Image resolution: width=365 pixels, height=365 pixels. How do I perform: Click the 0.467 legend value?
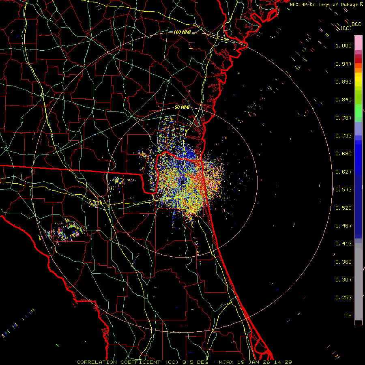click(x=344, y=226)
